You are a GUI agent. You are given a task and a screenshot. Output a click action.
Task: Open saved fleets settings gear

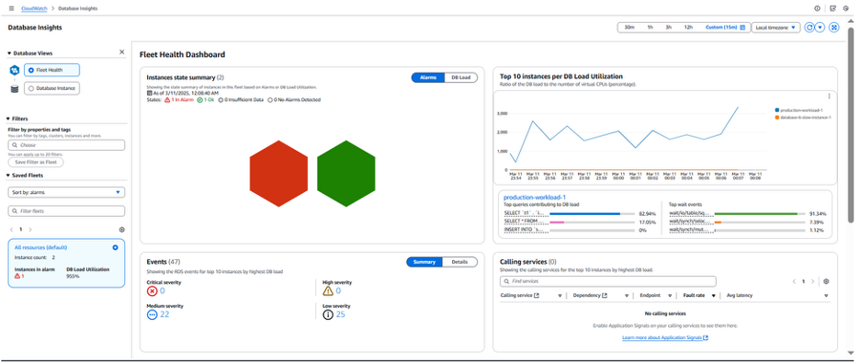click(122, 230)
